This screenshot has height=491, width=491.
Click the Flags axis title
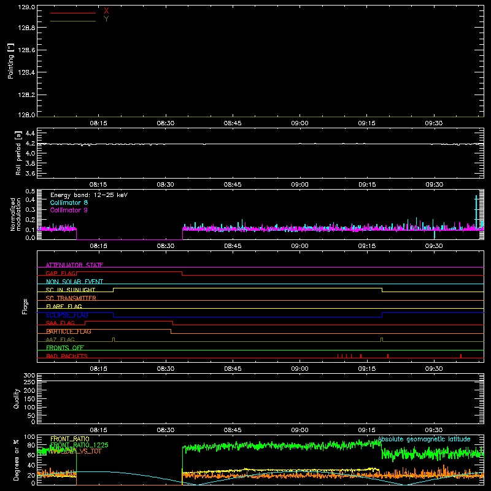[25, 306]
